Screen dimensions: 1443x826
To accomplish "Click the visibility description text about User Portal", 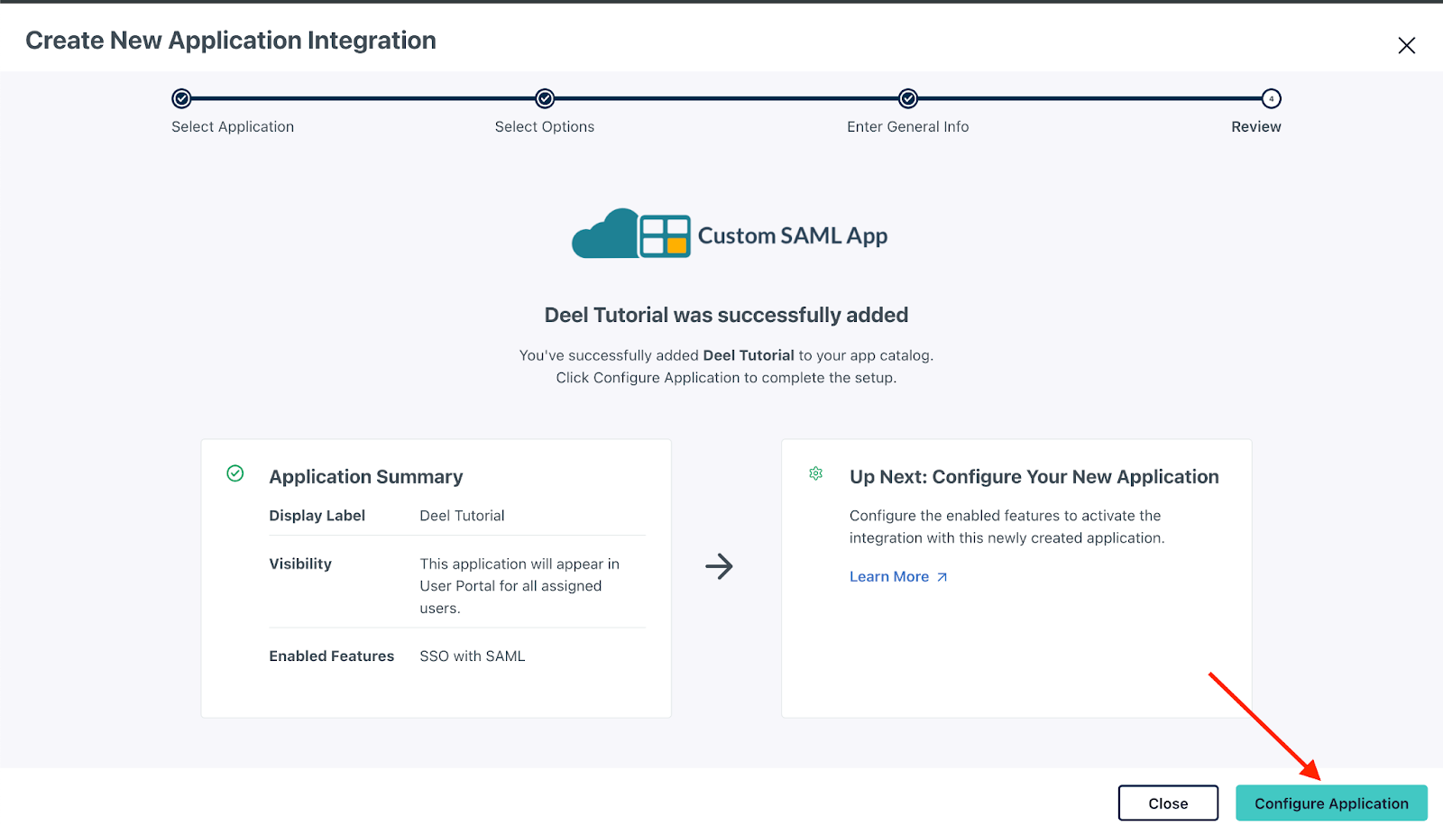I will coord(519,586).
